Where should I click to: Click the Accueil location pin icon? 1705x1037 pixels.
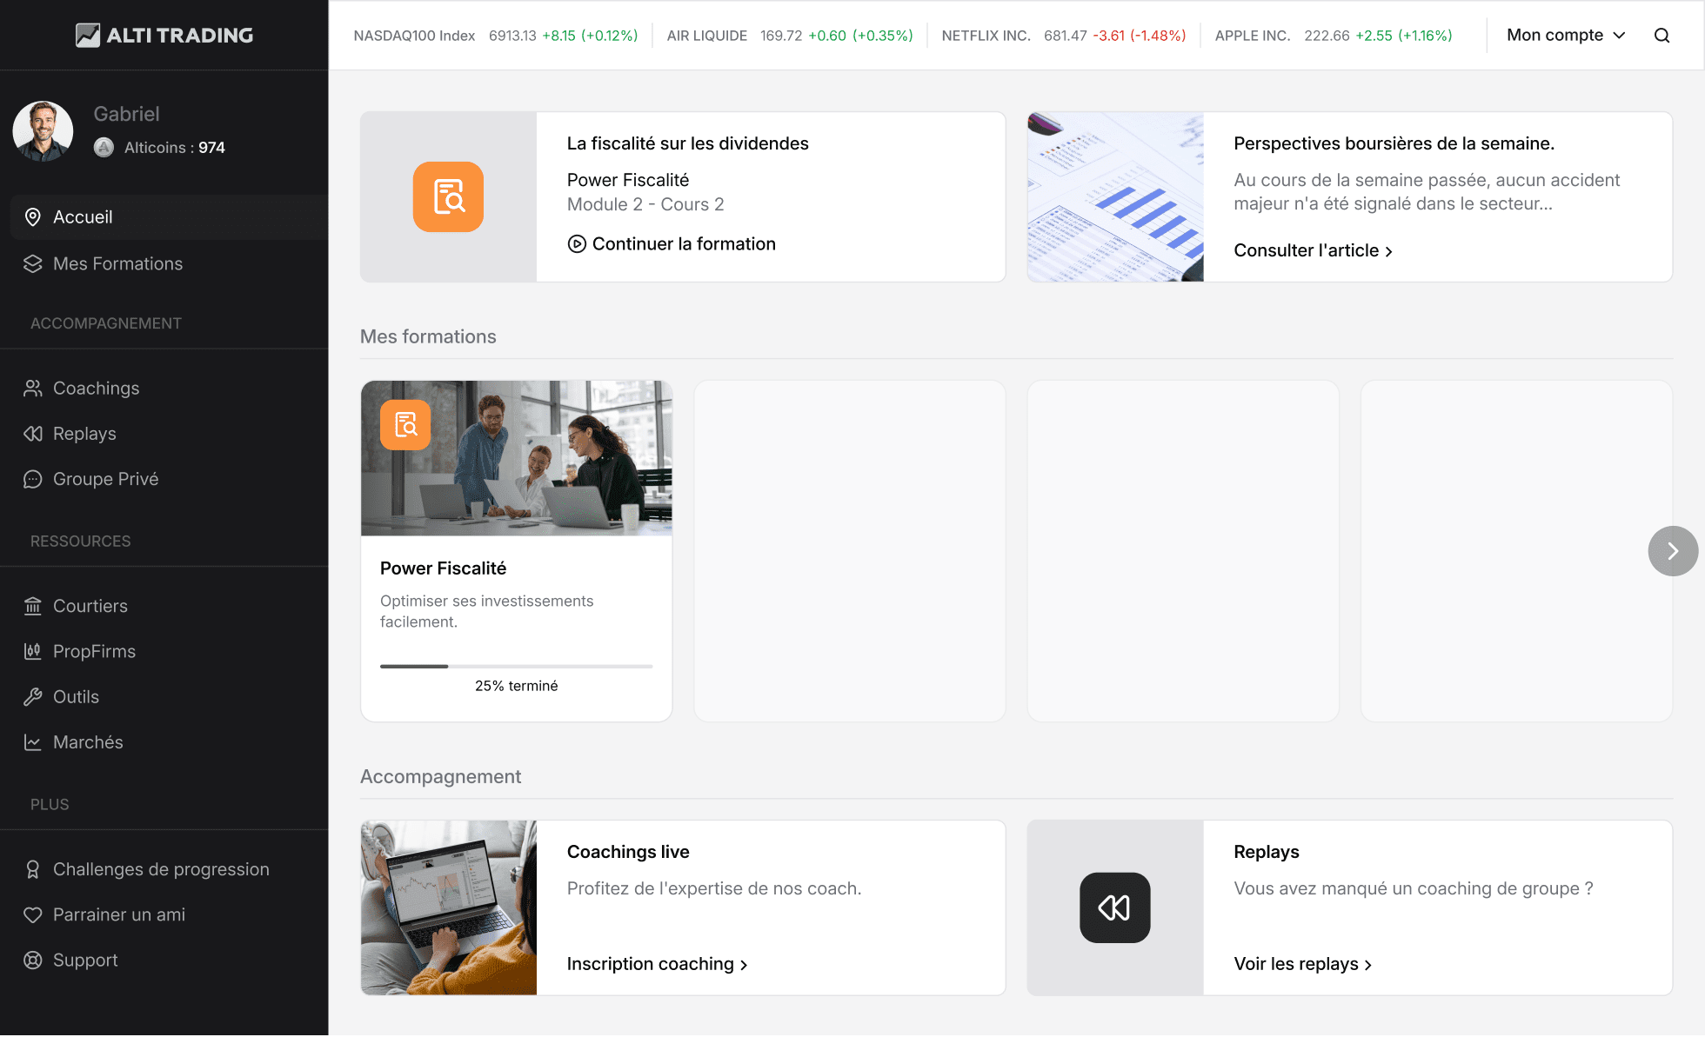tap(33, 217)
